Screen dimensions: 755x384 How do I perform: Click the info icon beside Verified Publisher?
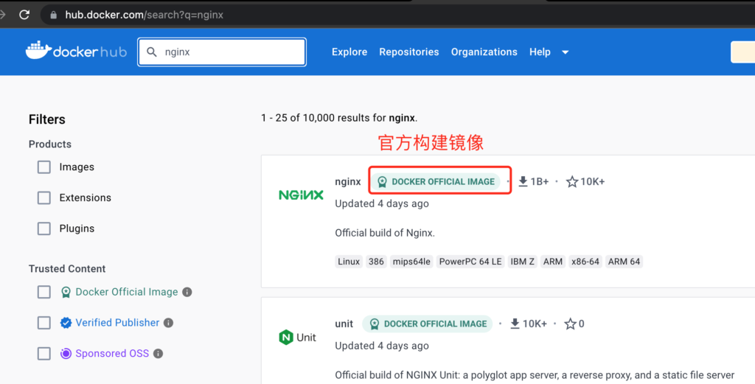click(169, 323)
